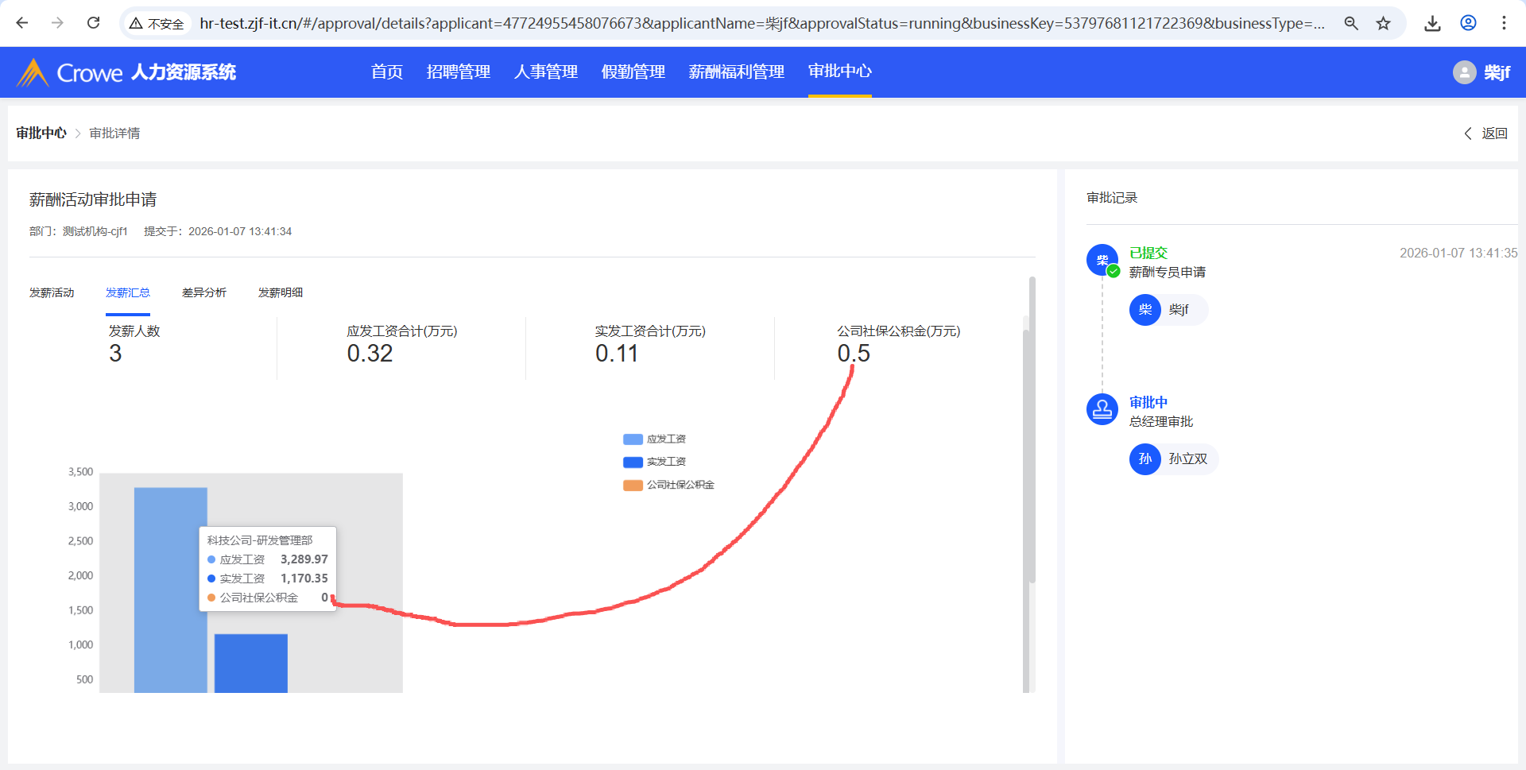Open the 发薪活动 tab
The height and width of the screenshot is (770, 1526).
click(52, 292)
